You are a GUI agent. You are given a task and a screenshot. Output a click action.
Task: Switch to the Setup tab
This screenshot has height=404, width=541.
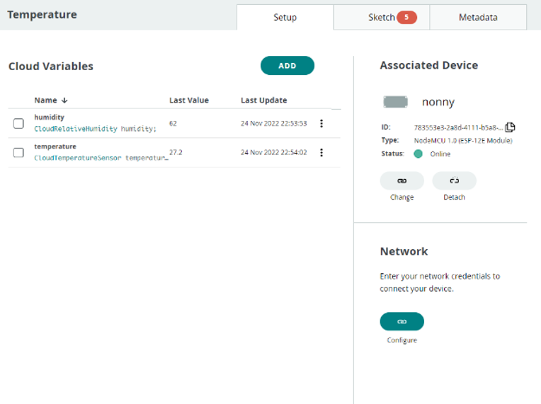click(285, 17)
